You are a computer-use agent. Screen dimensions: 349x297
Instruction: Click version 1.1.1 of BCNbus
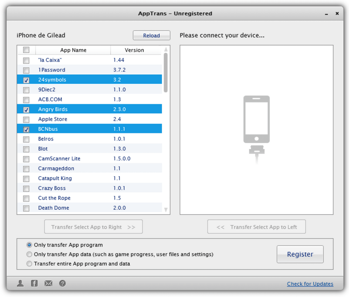point(119,129)
